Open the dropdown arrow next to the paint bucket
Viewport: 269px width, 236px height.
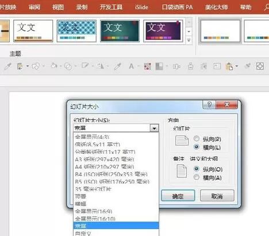pyautogui.click(x=60, y=66)
